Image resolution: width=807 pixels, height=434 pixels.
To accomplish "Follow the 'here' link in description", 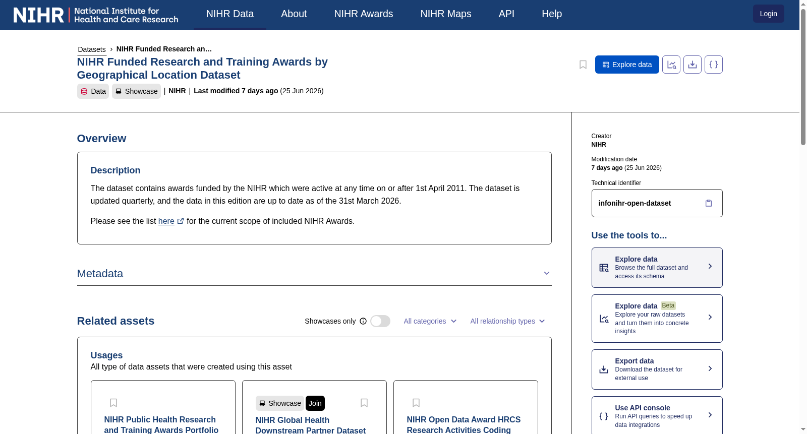I will pyautogui.click(x=166, y=221).
